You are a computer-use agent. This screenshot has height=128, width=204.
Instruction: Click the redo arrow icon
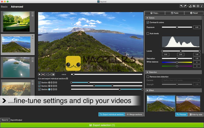(185, 6)
